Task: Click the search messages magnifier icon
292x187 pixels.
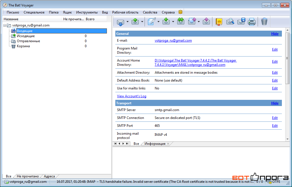Action: click(x=230, y=22)
